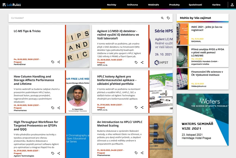Open the LC-MS Tips & Tricks title
The width and height of the screenshot is (236, 158).
pyautogui.click(x=27, y=31)
